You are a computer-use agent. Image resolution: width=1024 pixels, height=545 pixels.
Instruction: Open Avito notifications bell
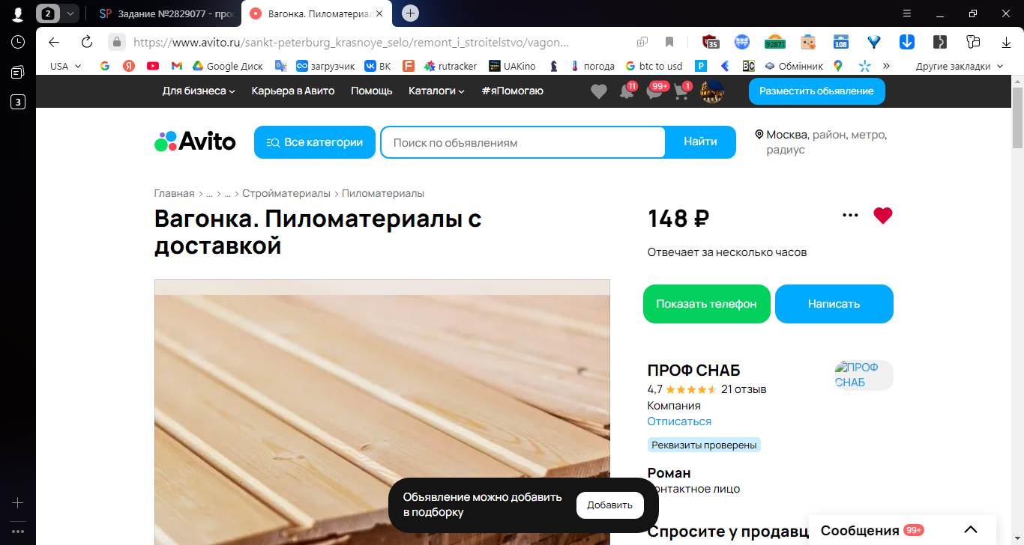(627, 91)
